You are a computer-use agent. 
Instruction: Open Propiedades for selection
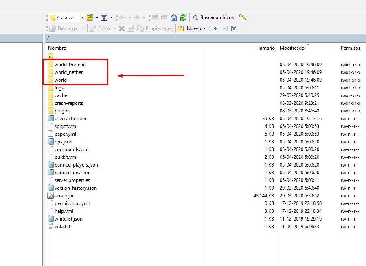tap(155, 28)
